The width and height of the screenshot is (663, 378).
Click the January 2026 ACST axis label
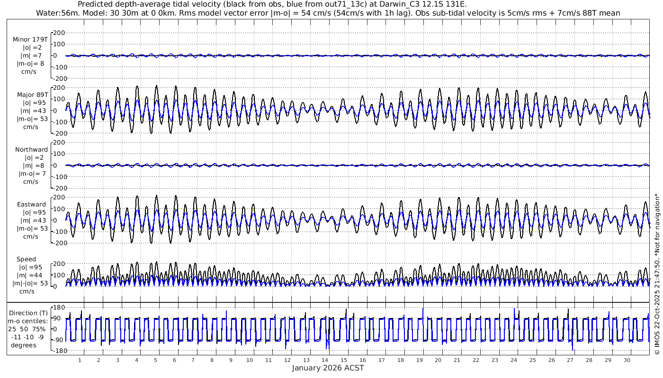328,368
